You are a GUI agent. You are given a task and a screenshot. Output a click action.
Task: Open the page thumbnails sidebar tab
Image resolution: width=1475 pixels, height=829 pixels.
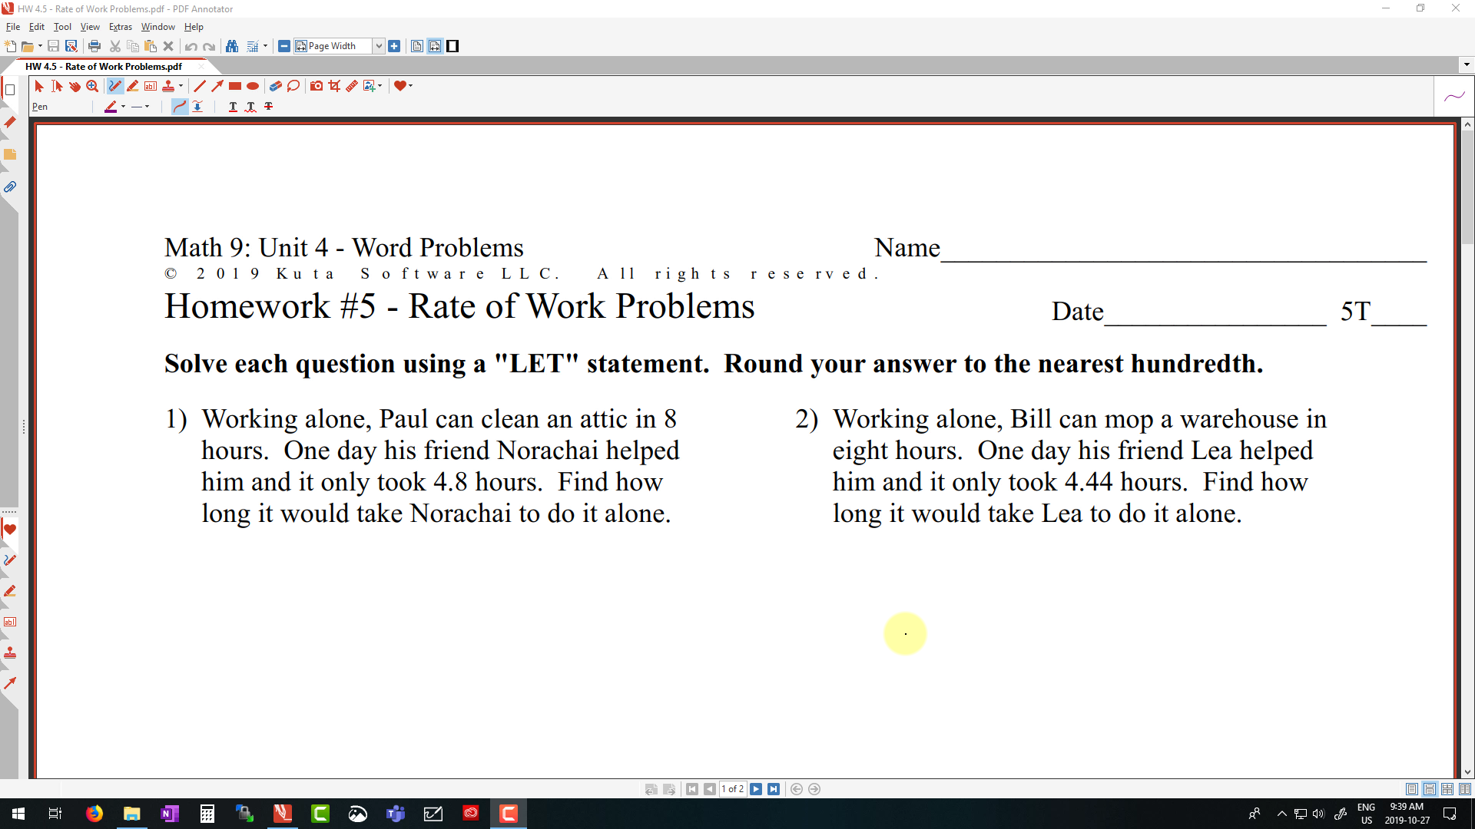pos(10,90)
